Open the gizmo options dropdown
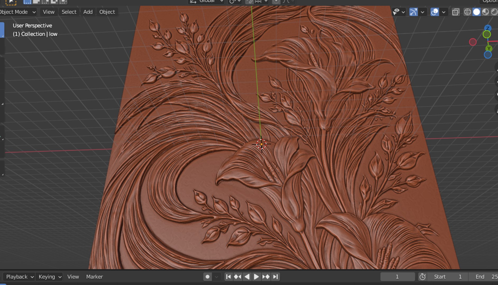This screenshot has height=285, width=498. pyautogui.click(x=422, y=12)
